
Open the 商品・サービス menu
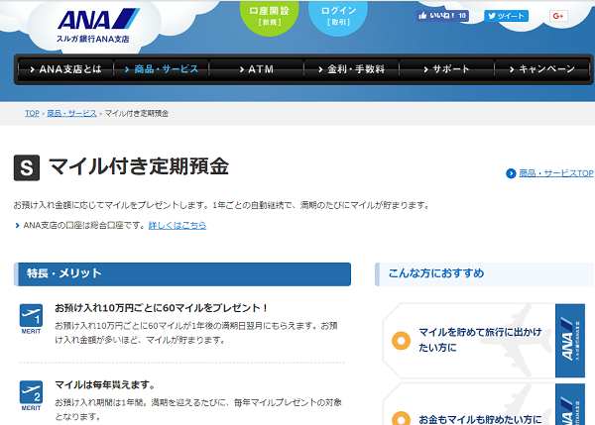[x=162, y=69]
